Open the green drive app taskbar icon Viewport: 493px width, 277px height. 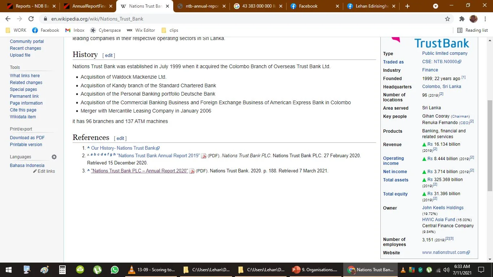80,270
